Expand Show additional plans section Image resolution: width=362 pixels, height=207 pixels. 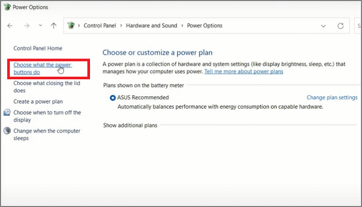coord(130,125)
